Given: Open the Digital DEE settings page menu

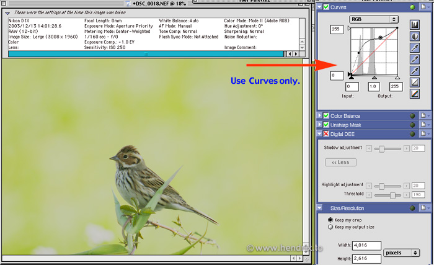Looking at the screenshot, I should (425, 134).
